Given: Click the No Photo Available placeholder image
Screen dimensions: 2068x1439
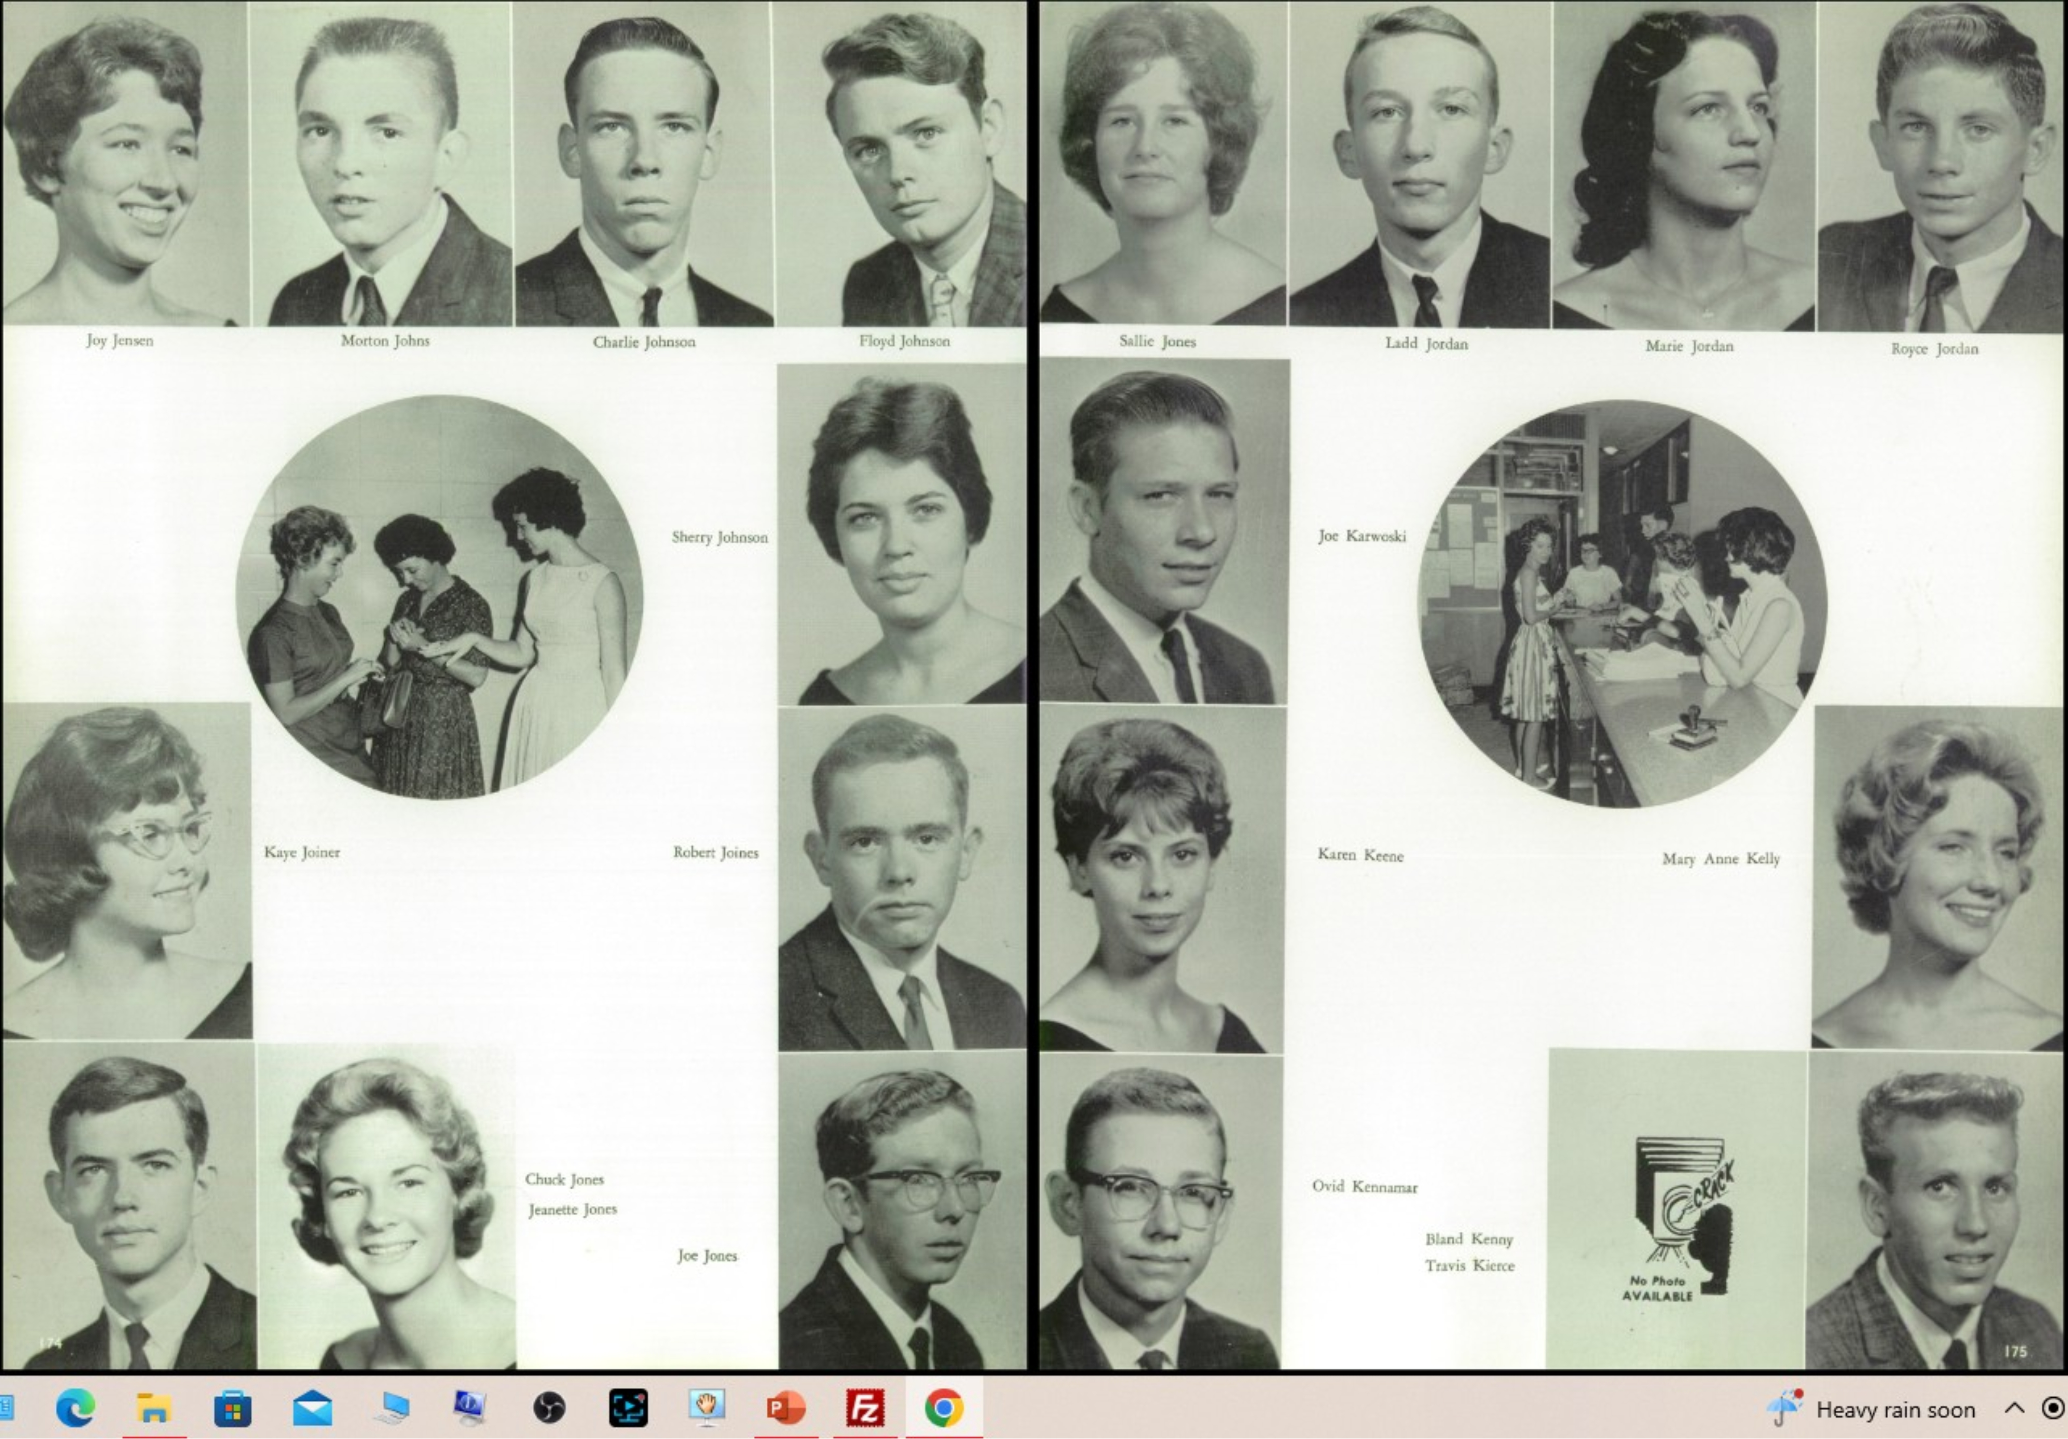Looking at the screenshot, I should (x=1676, y=1208).
